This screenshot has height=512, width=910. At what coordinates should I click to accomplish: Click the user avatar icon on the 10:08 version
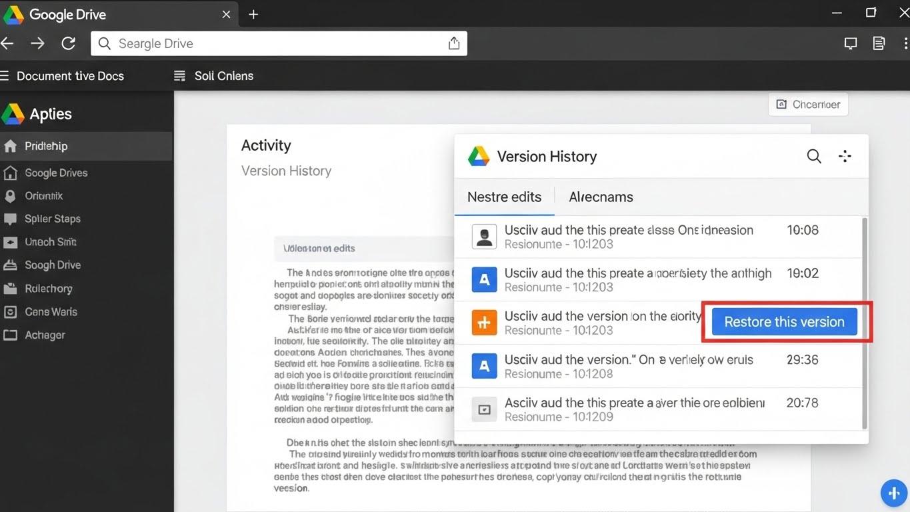[x=484, y=236]
